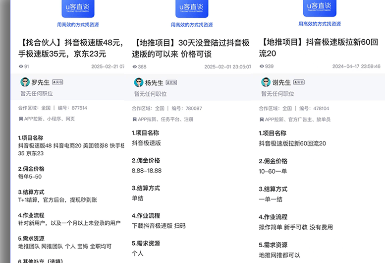Image resolution: width=385 pixels, height=263 pixels.
Task: Click the eye views icon showing 939
Action: pos(261,66)
